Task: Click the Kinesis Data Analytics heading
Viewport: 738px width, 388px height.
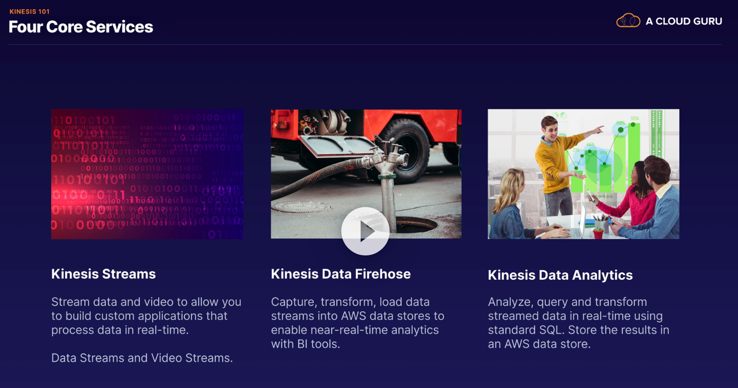Action: tap(560, 275)
